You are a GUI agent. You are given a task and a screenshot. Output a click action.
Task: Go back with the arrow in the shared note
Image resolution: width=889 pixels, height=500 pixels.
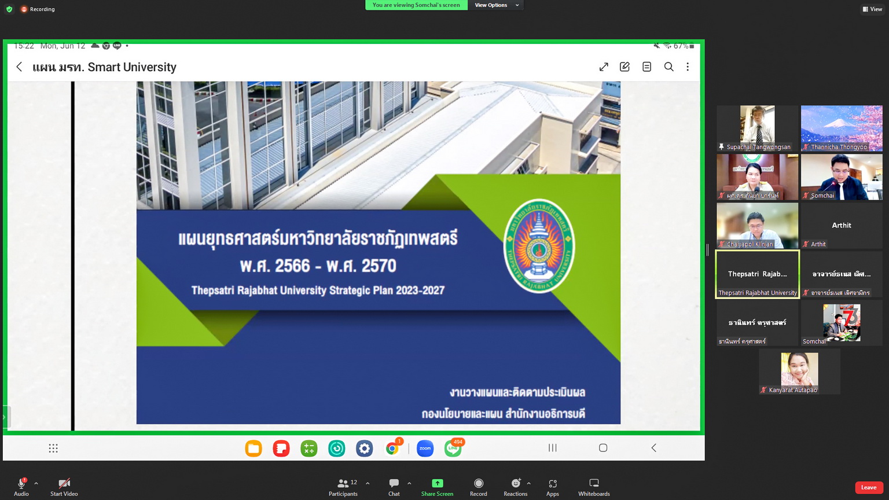(19, 67)
